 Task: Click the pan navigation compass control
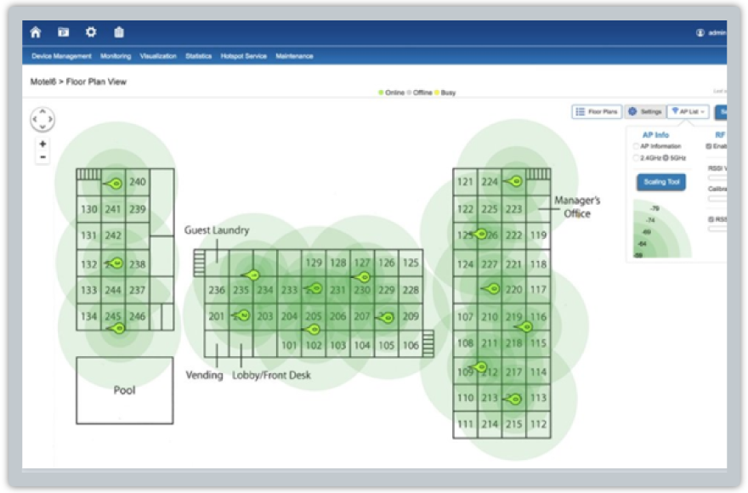coord(42,119)
